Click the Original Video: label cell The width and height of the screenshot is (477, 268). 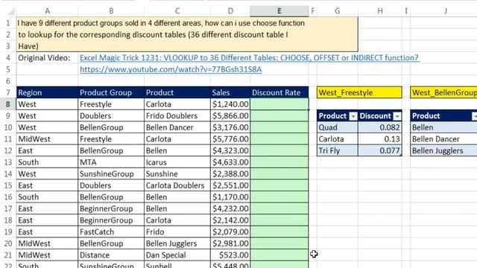tap(47, 58)
